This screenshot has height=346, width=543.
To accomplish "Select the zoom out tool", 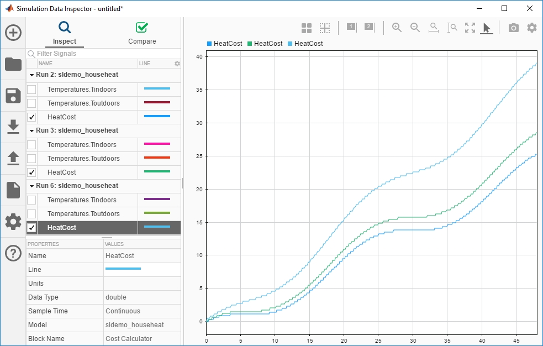I will [415, 28].
